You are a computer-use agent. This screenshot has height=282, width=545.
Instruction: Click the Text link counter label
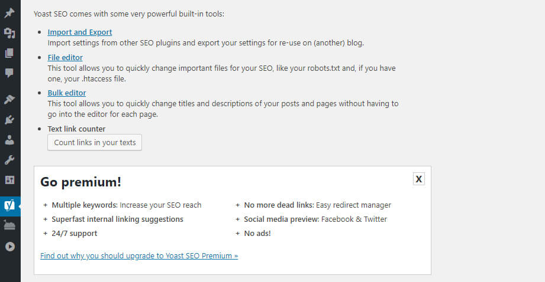point(76,129)
